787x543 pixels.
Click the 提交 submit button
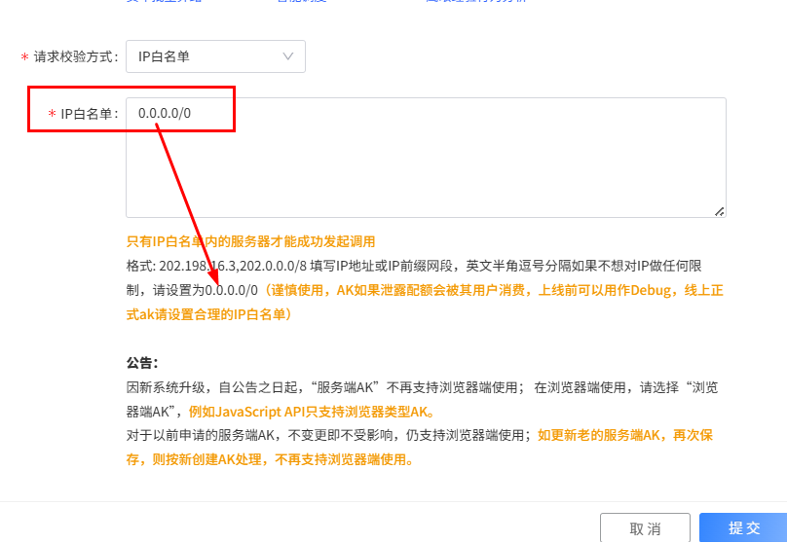(743, 527)
